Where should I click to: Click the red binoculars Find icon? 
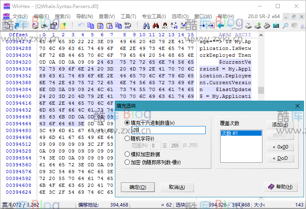156,25
